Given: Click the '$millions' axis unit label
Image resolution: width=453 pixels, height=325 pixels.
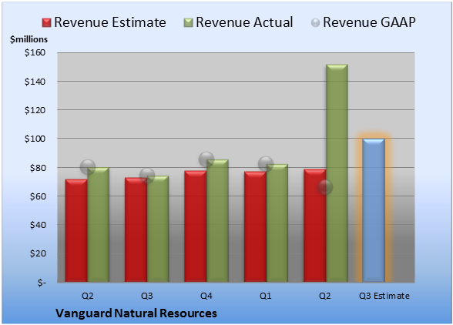Looking at the screenshot, I should (29, 39).
